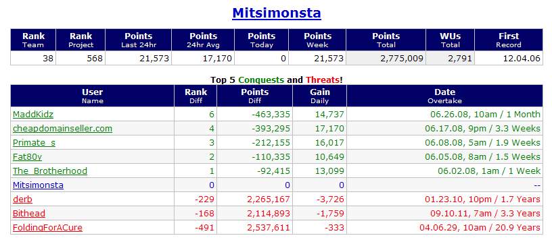Click Primate_s daily gain 16,017
The image size is (552, 244).
point(329,143)
